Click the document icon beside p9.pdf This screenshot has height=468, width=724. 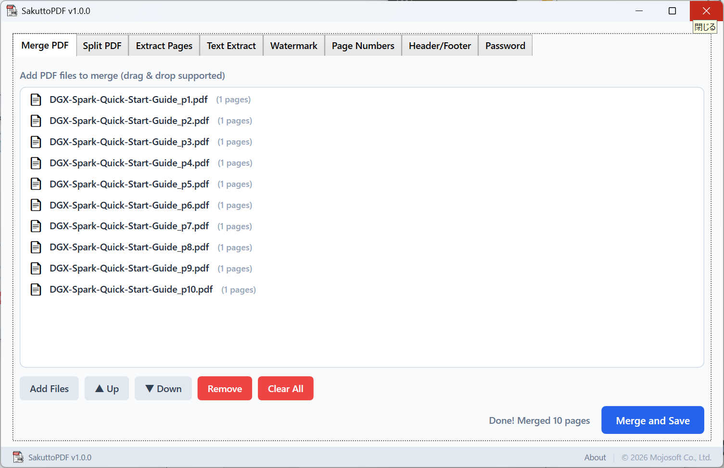(36, 269)
